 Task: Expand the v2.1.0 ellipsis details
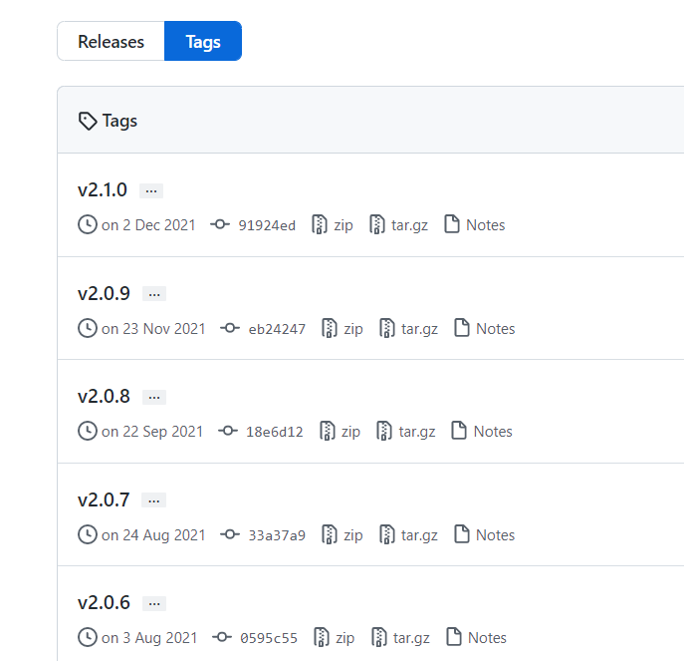[x=151, y=190]
